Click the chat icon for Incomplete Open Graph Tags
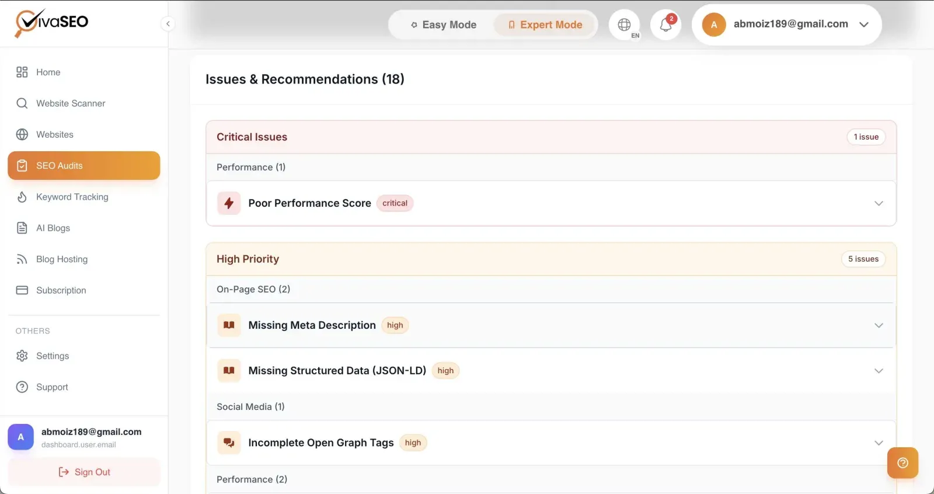 229,443
